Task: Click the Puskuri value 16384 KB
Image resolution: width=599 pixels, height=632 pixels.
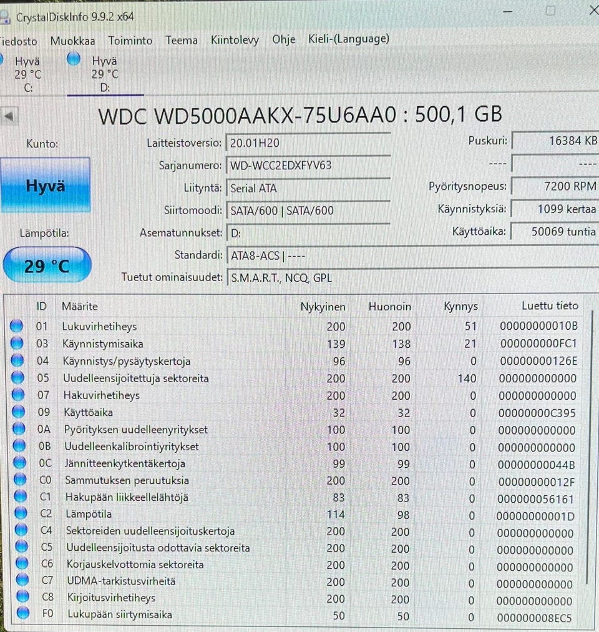Action: point(555,141)
